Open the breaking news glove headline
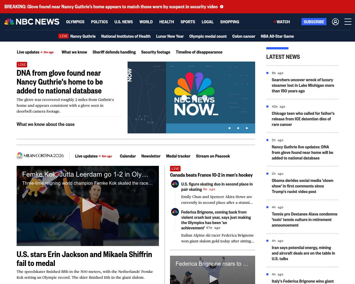 [x=111, y=7]
